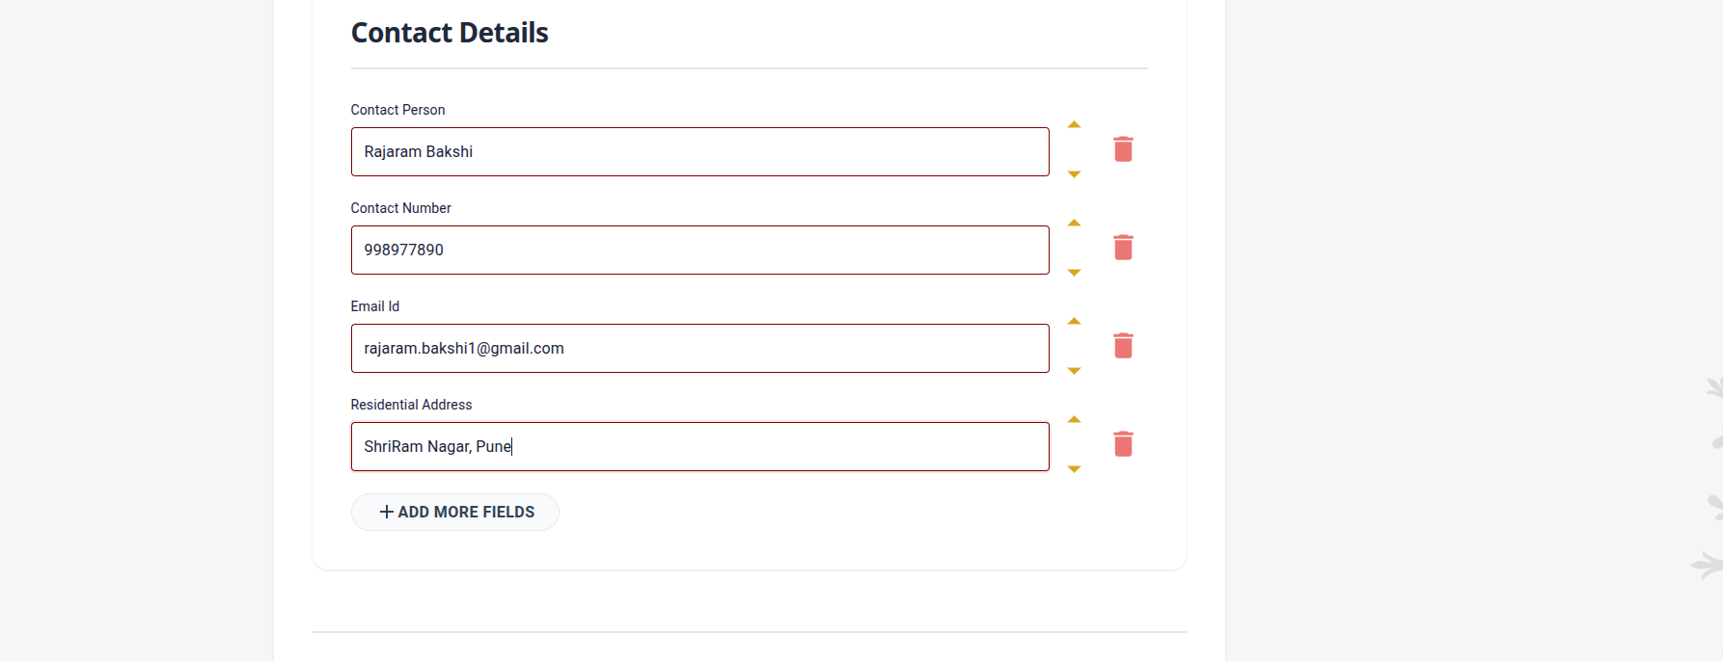
Task: Select the Email Id input field
Action: coord(699,349)
